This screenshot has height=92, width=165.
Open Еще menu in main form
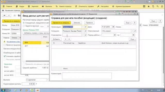click(154, 21)
